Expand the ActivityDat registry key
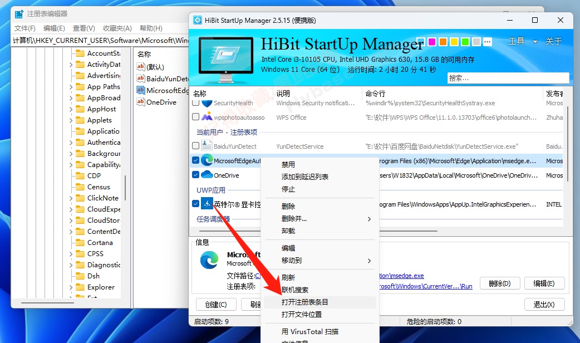580x343 pixels. coord(71,65)
